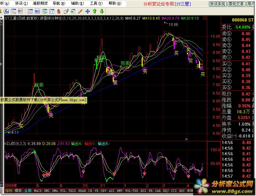The height and width of the screenshot is (196, 256).
Task: Open the 工具(V) menu
Action: coord(96,3)
